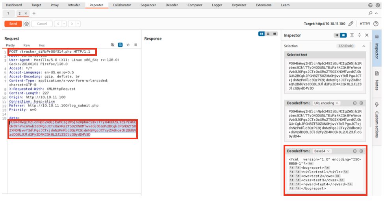Open the Target tab
The image size is (384, 201).
coord(36,5)
